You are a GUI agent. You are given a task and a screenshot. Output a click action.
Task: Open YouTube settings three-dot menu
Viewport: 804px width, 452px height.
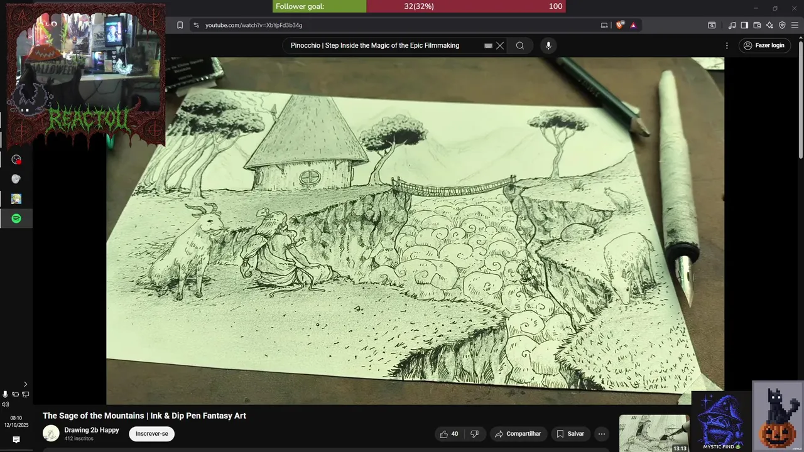(x=727, y=46)
